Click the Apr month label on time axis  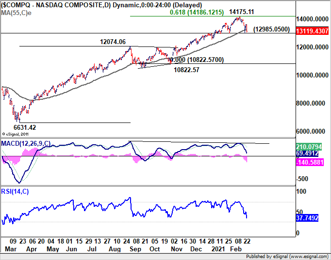click(32, 249)
